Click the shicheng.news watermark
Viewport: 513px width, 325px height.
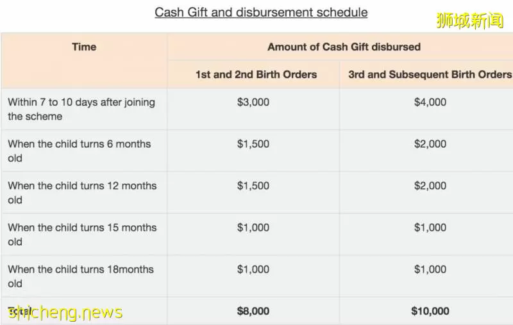[65, 312]
